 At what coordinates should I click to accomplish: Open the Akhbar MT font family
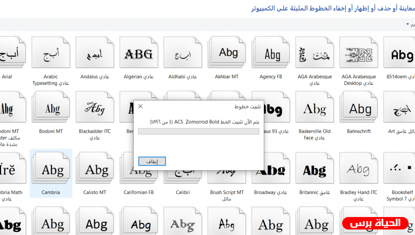227,55
